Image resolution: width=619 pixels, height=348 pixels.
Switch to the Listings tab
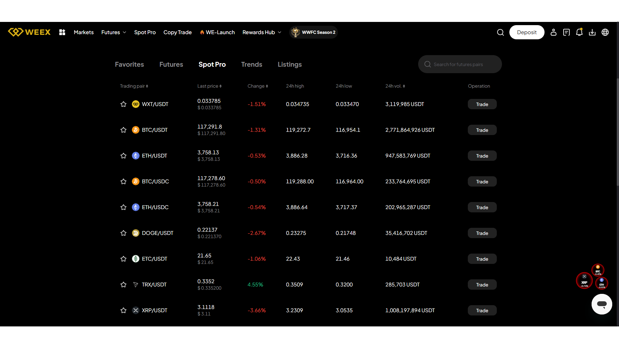290,64
